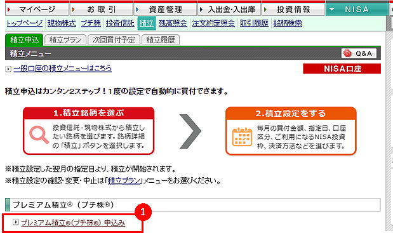Open 注文約定照会 submenu link
The height and width of the screenshot is (233, 393).
tap(213, 23)
